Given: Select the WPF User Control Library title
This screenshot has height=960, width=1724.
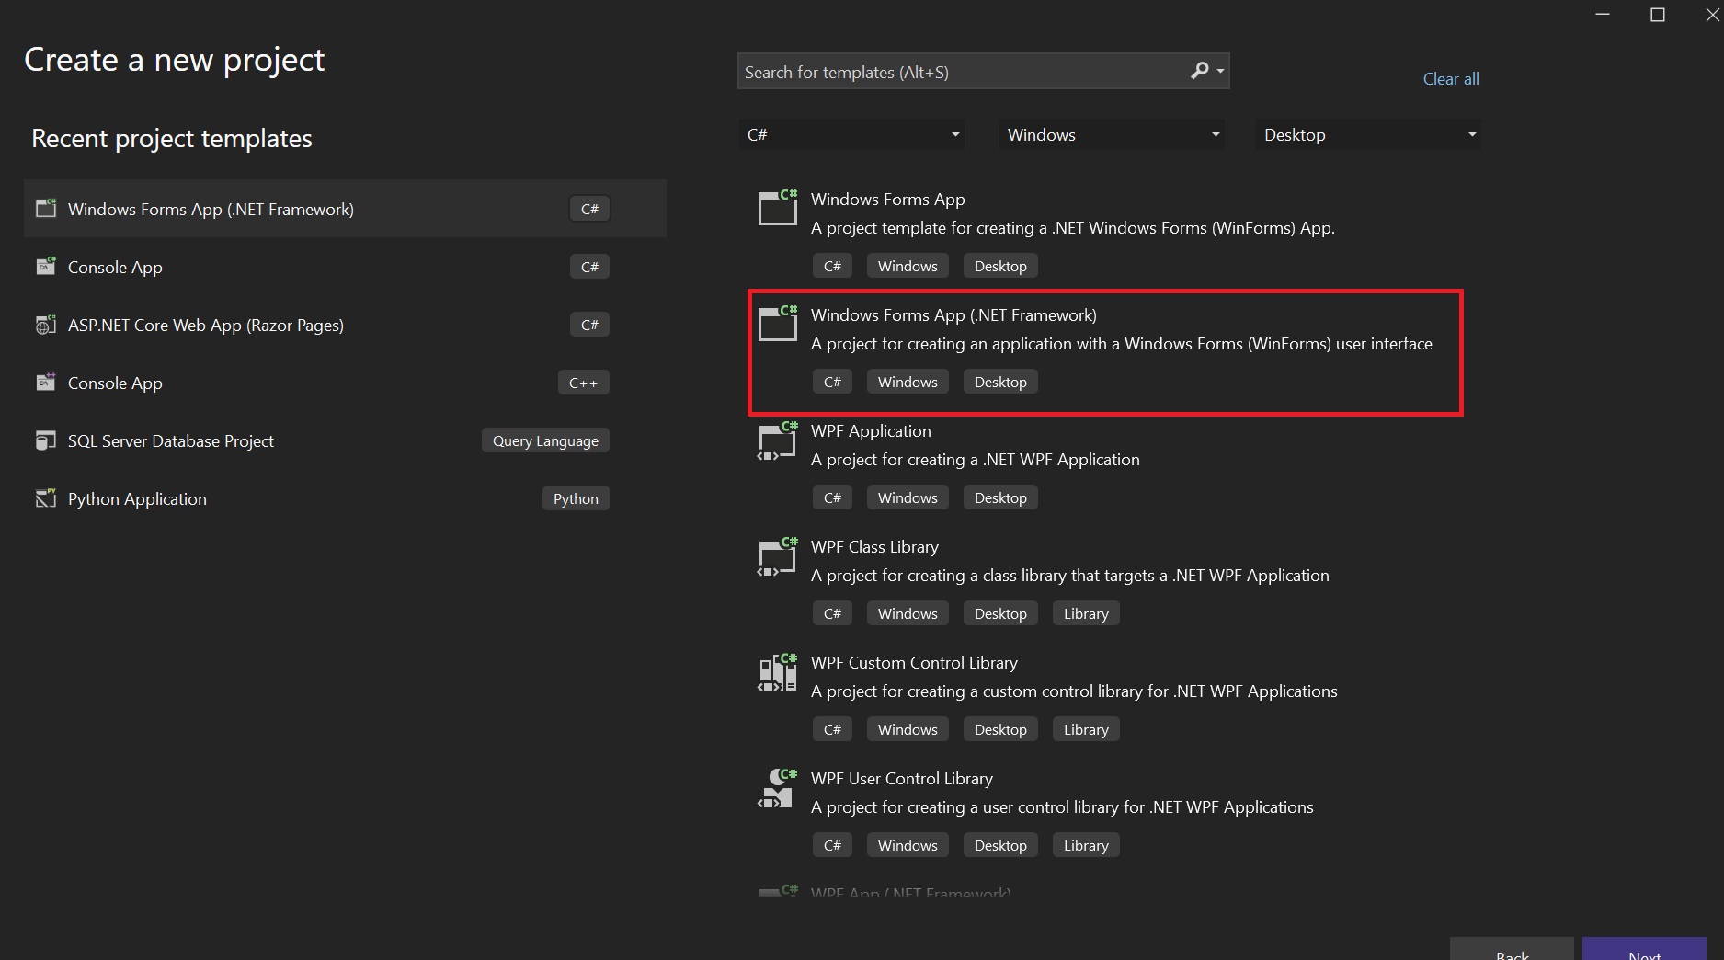Looking at the screenshot, I should (901, 778).
